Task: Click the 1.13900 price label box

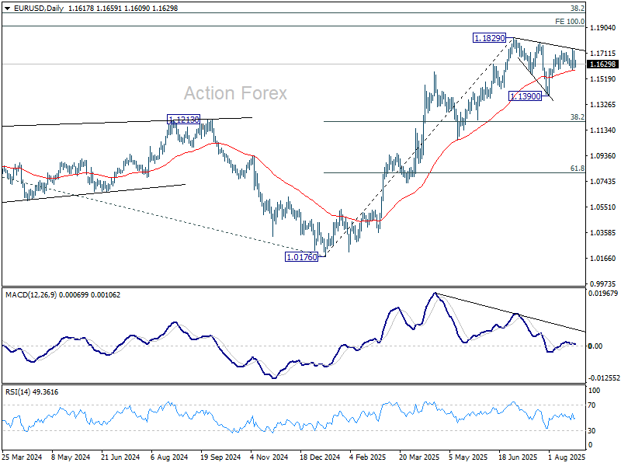Action: 526,96
